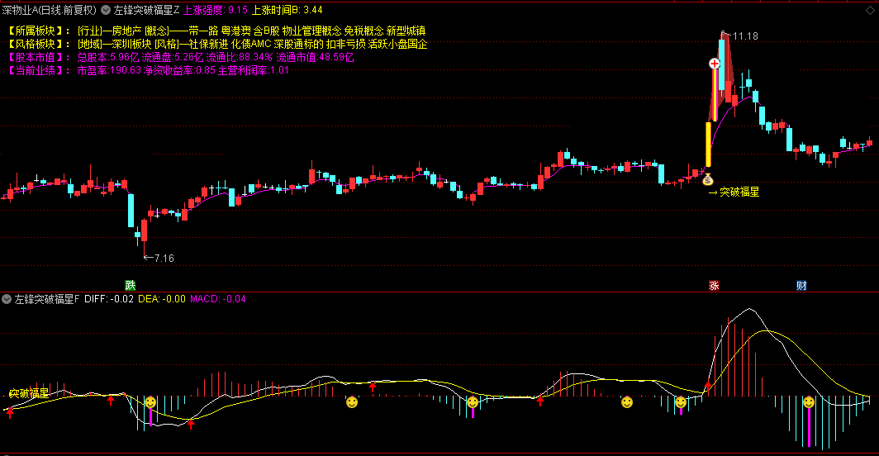The width and height of the screenshot is (879, 456).
Task: Click the DEA: -0.00 readout
Action: 161,299
